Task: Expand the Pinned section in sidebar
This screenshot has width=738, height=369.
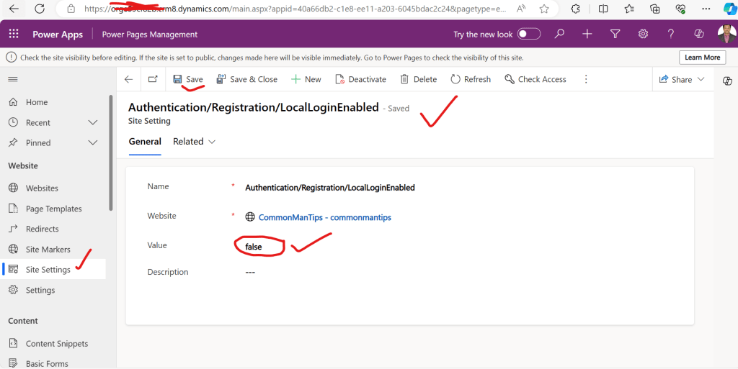Action: pyautogui.click(x=92, y=142)
